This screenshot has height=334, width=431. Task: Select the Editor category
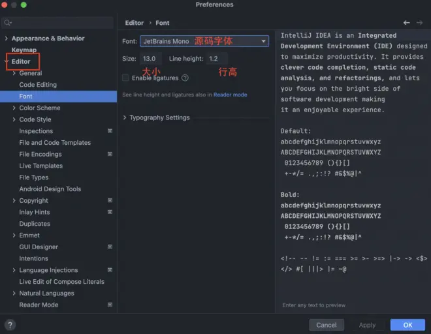(21, 61)
